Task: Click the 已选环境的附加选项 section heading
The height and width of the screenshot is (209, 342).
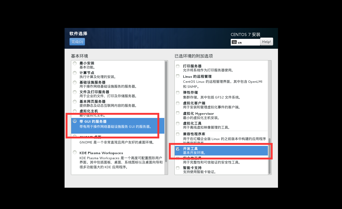Action: pyautogui.click(x=194, y=56)
